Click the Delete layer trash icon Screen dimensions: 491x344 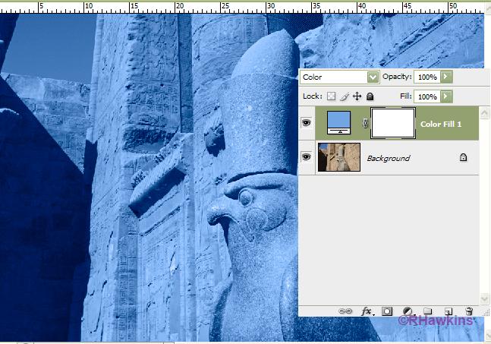click(x=469, y=311)
